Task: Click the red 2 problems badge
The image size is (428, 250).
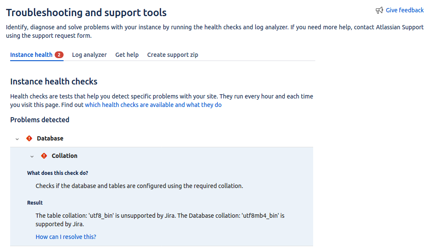Action: tap(59, 55)
